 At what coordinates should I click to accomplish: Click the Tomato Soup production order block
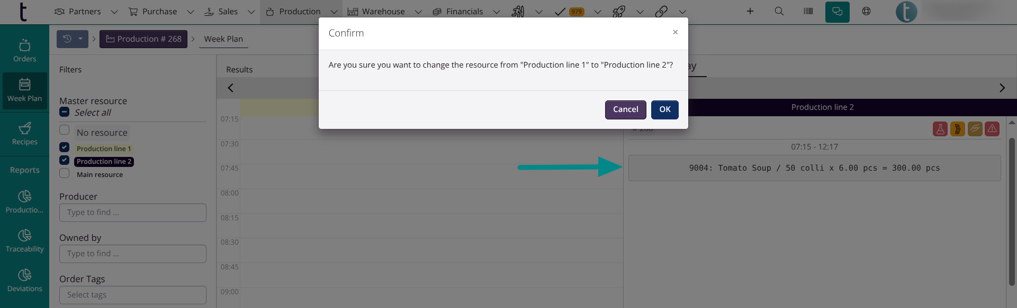(x=814, y=168)
